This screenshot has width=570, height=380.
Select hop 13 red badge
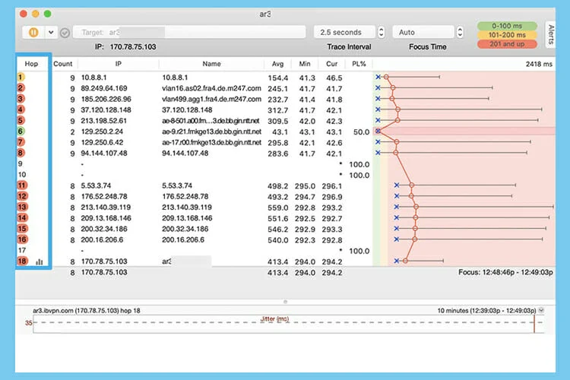[22, 207]
